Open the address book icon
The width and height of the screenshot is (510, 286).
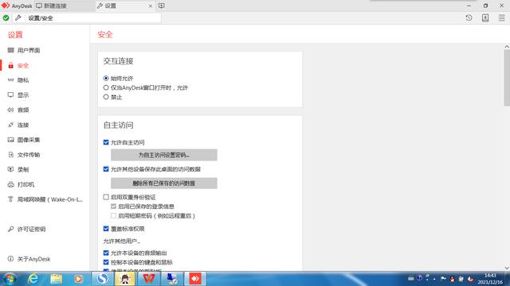(485, 17)
